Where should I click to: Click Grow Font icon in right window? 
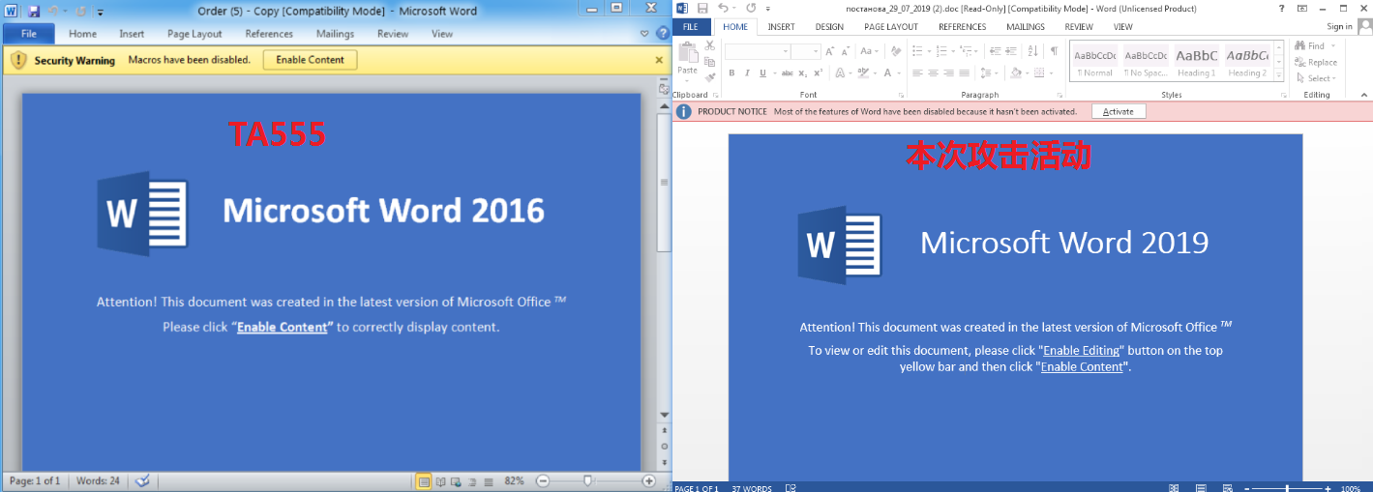(830, 51)
